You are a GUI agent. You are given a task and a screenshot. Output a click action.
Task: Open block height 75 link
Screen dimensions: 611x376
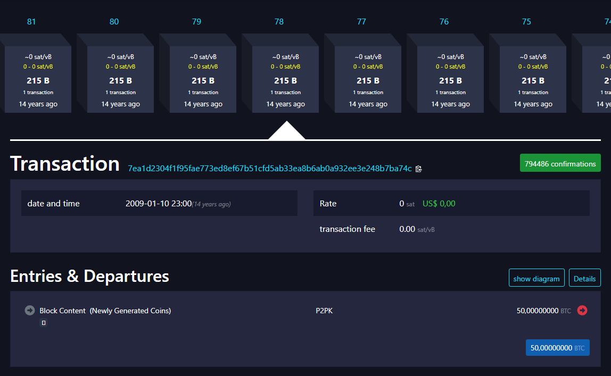[526, 22]
